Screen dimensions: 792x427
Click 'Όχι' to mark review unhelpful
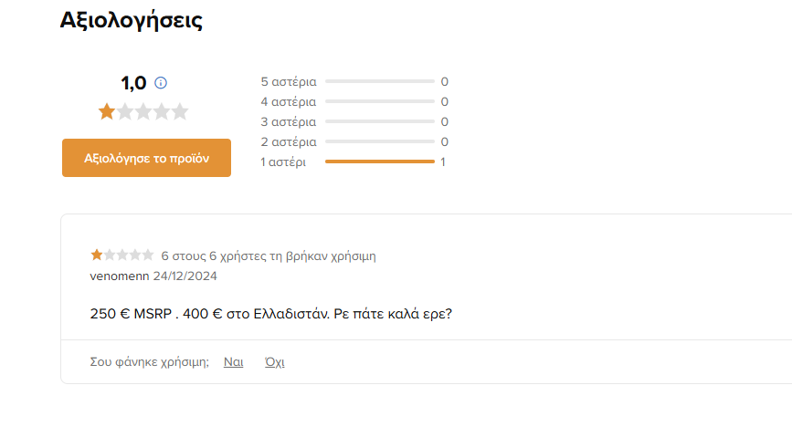pos(275,362)
